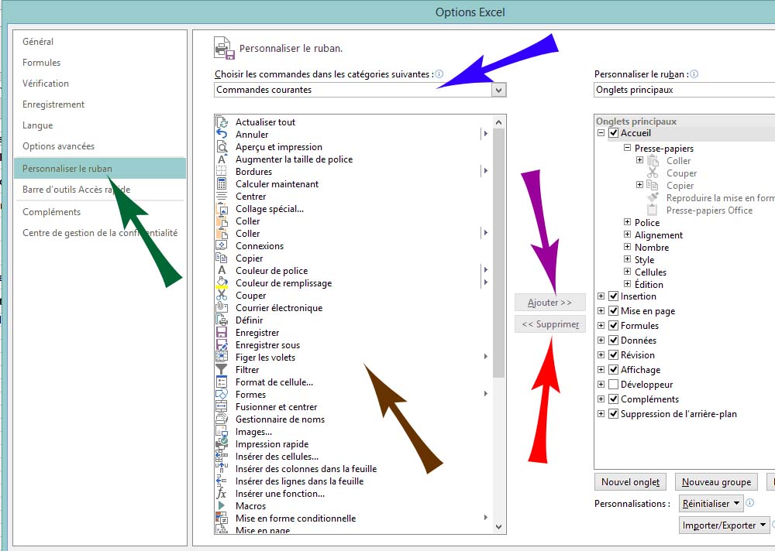Click the Aperçu et impression icon
Viewport: 775px width, 551px height.
(x=222, y=146)
